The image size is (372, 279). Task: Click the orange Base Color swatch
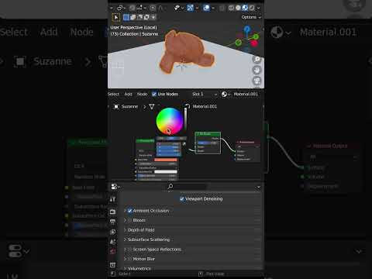coord(166,160)
